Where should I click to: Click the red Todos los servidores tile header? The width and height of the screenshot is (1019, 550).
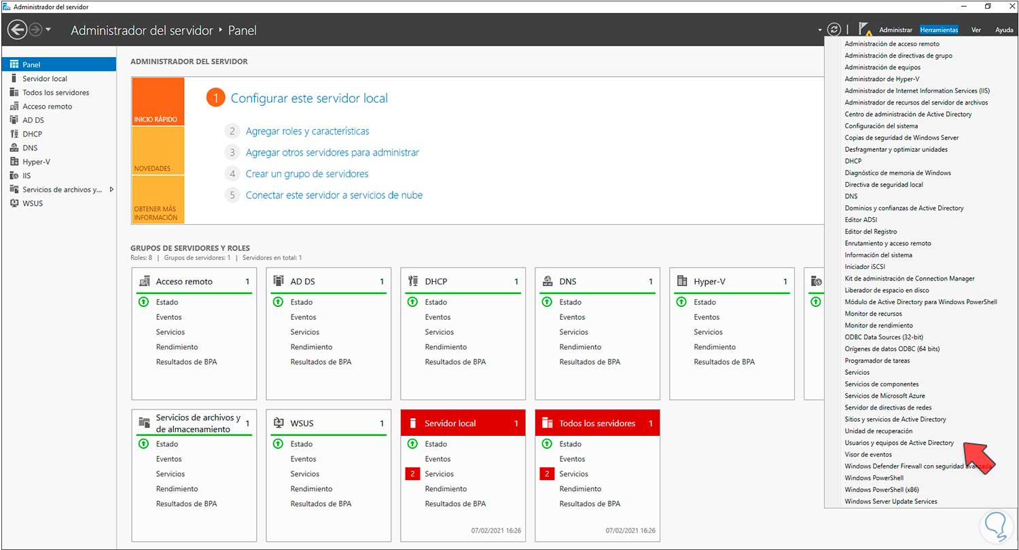click(x=597, y=423)
